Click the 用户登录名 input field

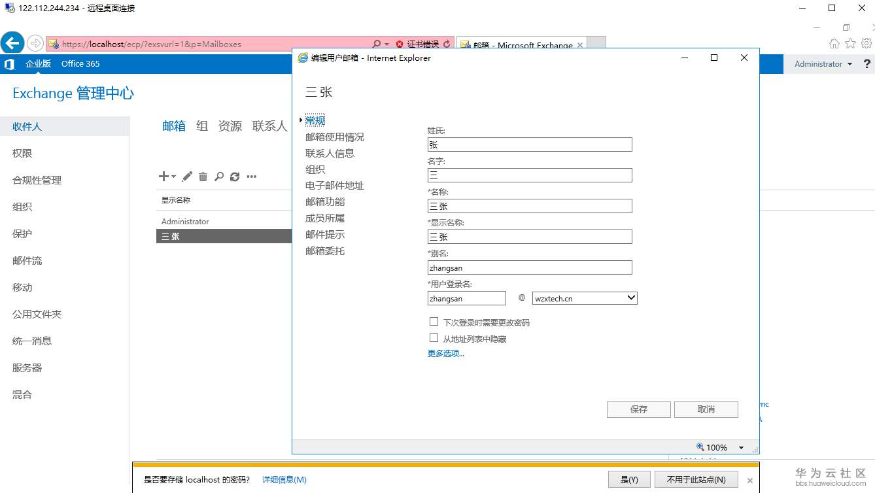point(467,298)
